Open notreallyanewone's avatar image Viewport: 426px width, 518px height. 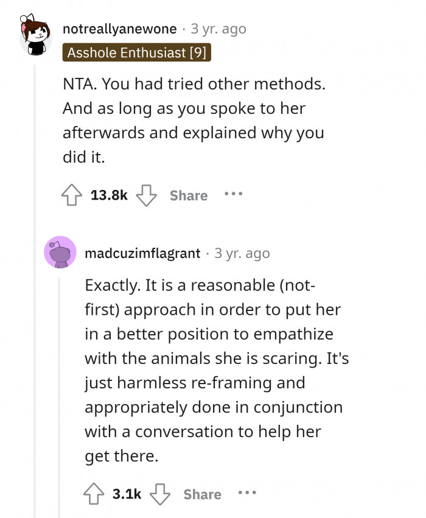[35, 34]
